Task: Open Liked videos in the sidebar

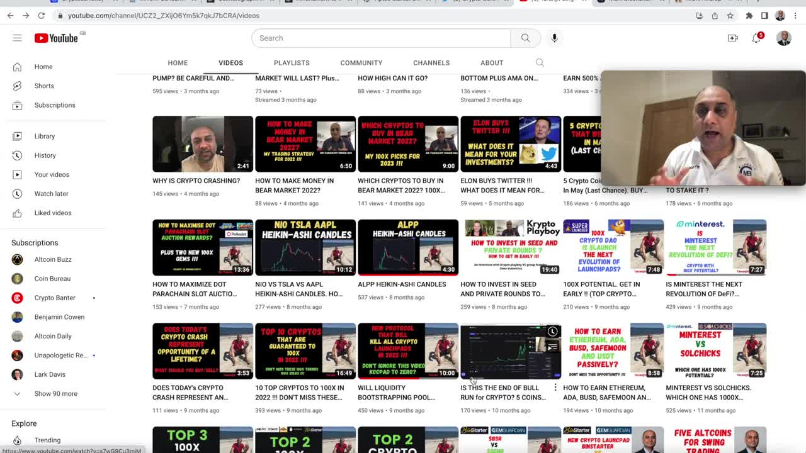Action: (53, 213)
